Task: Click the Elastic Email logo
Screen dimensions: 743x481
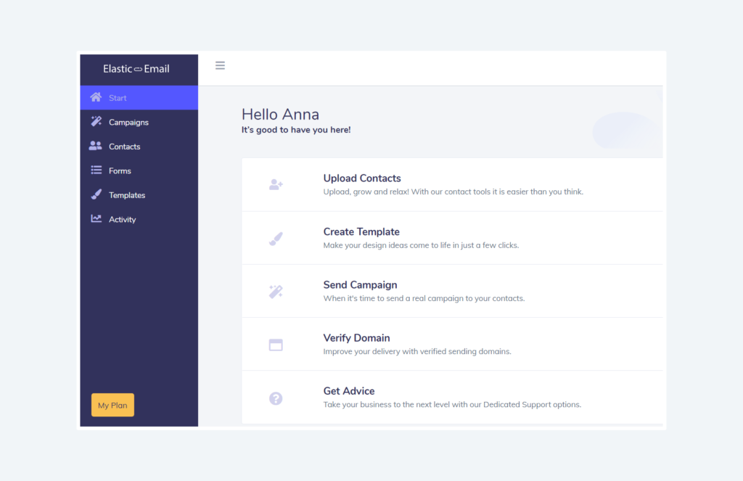Action: point(136,69)
